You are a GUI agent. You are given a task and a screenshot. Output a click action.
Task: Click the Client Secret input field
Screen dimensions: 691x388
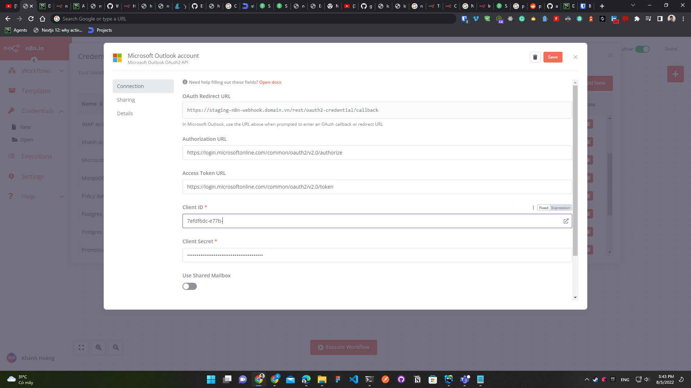click(x=376, y=255)
